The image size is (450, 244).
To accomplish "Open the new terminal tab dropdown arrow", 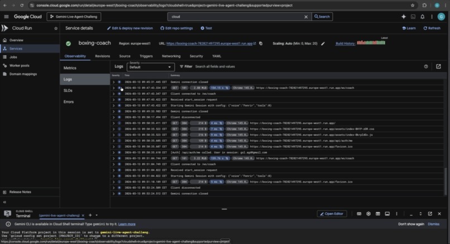I will [x=97, y=215].
